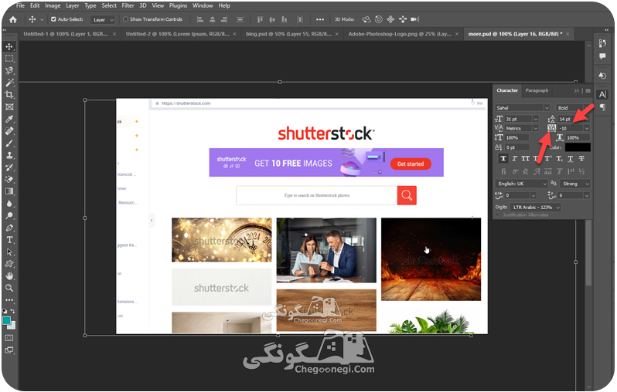Enable Show Transform Controls checkbox
The height and width of the screenshot is (392, 617).
coord(125,19)
